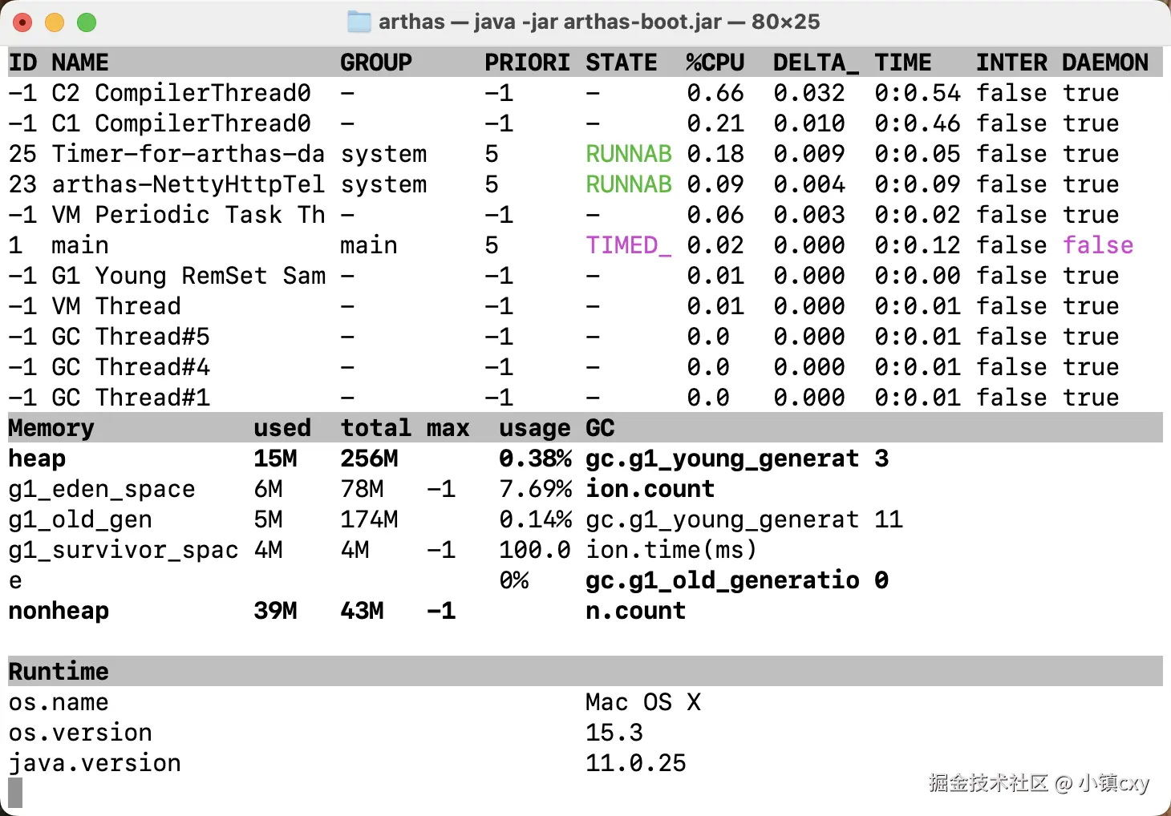This screenshot has width=1171, height=816.
Task: Click the java.version label
Action: [95, 763]
